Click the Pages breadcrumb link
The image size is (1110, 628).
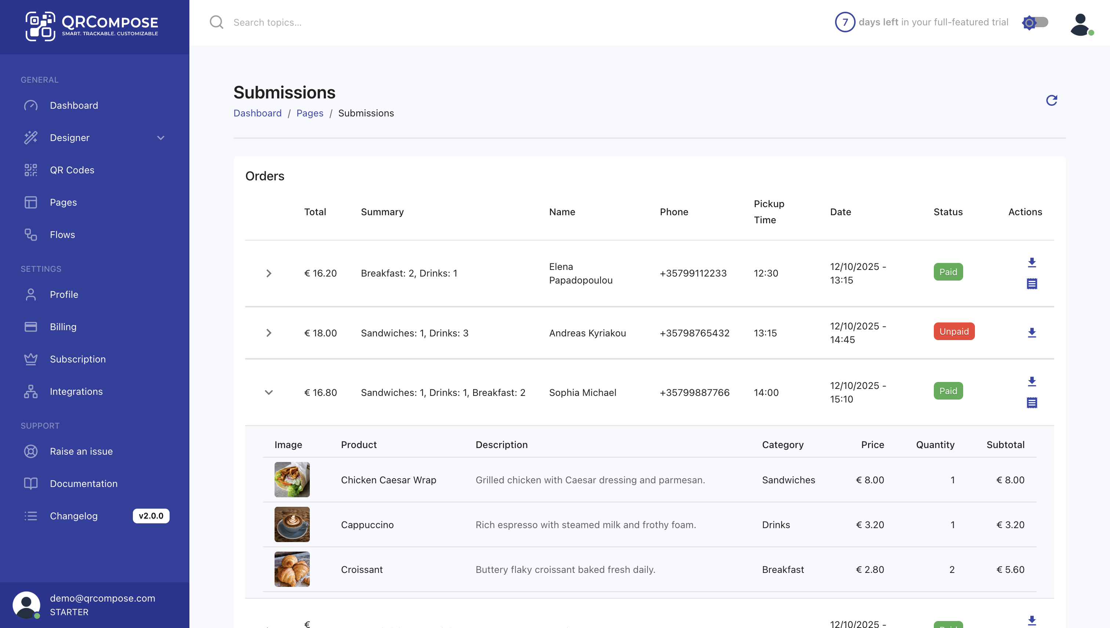click(x=309, y=113)
